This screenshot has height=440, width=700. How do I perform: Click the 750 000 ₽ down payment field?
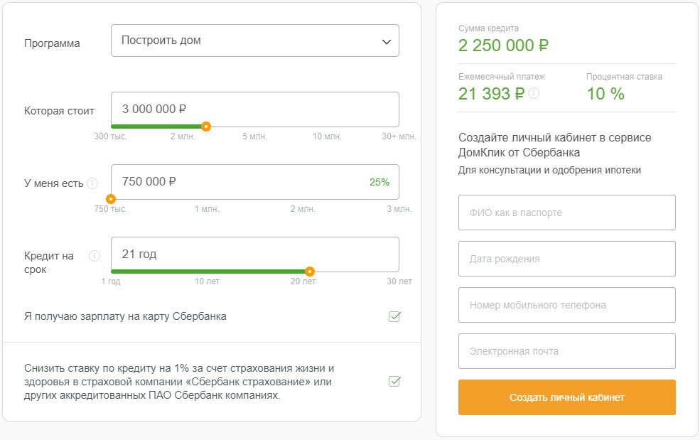[x=255, y=182]
